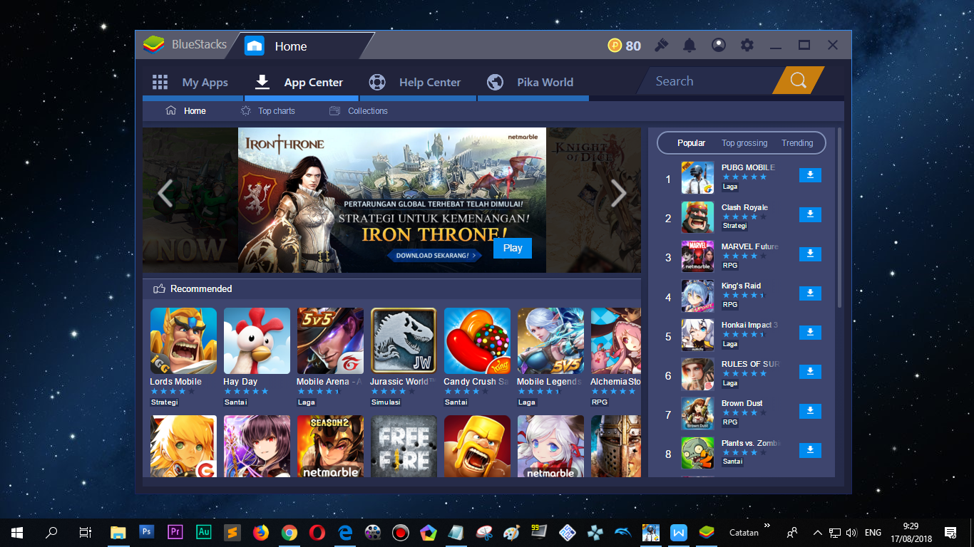Open the Pika Points coin balance
Image resolution: width=974 pixels, height=547 pixels.
click(624, 46)
